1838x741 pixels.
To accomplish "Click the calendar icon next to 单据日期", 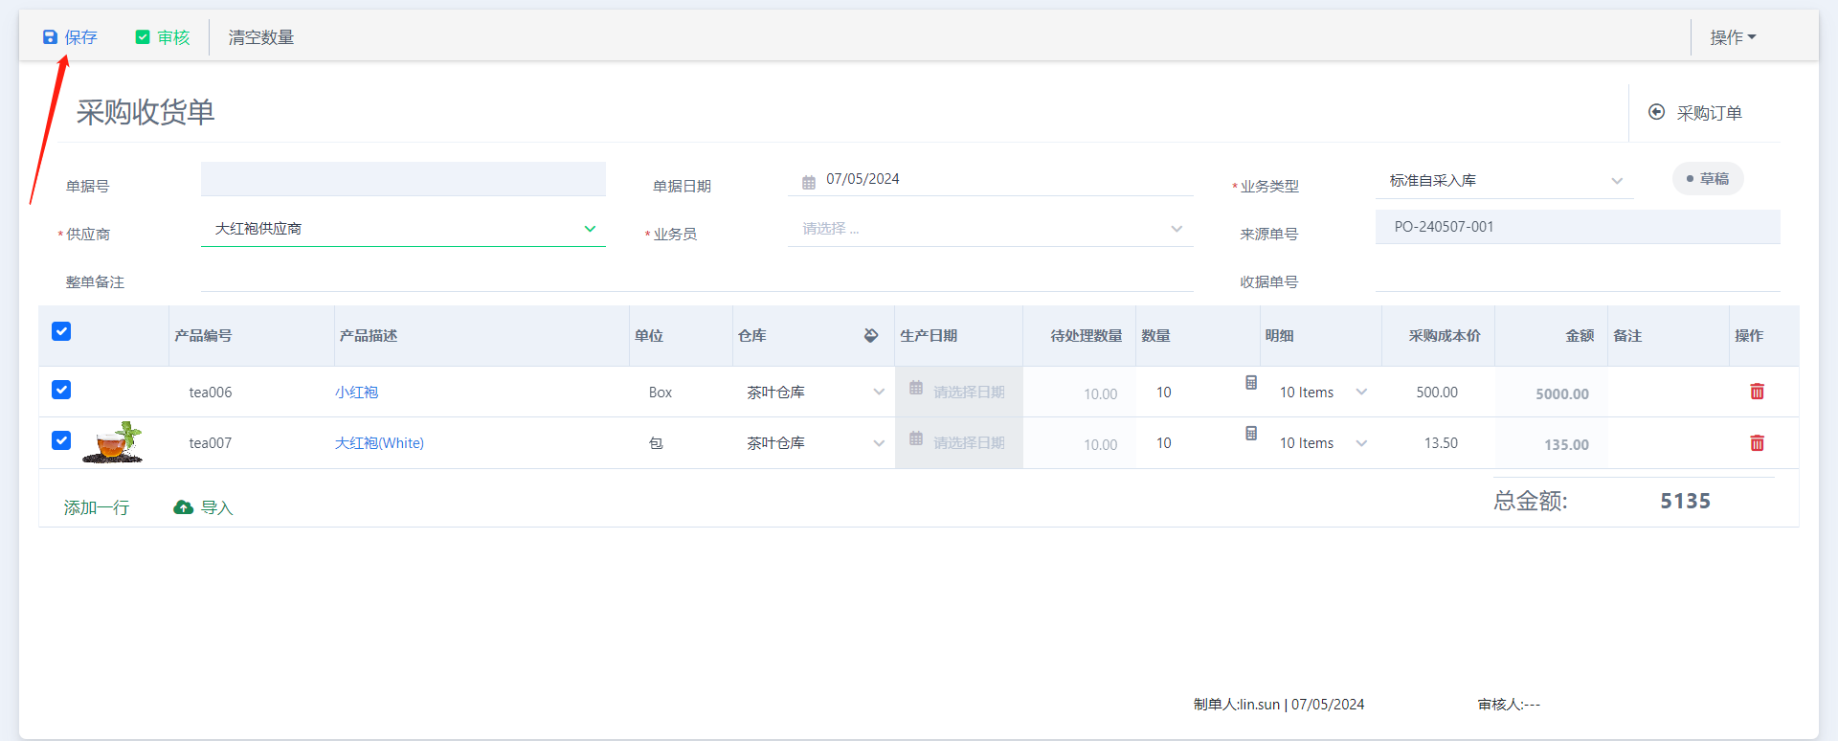I will 809,182.
